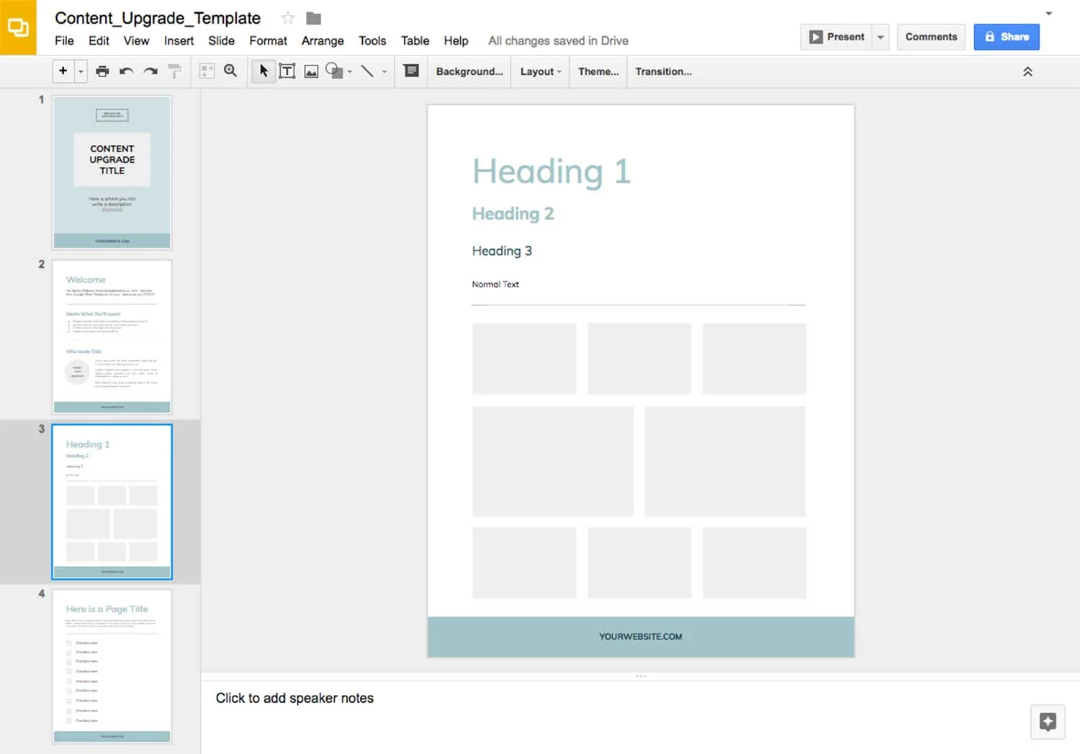
Task: Open the Theme... panel
Action: pos(598,71)
